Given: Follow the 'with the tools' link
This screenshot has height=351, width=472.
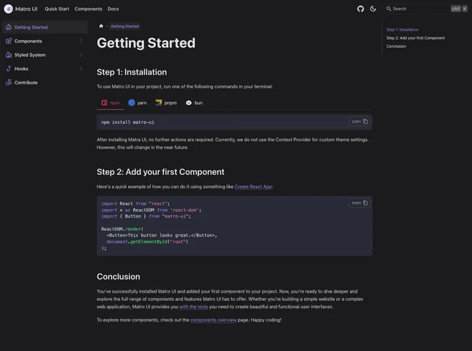Looking at the screenshot, I should [x=193, y=307].
